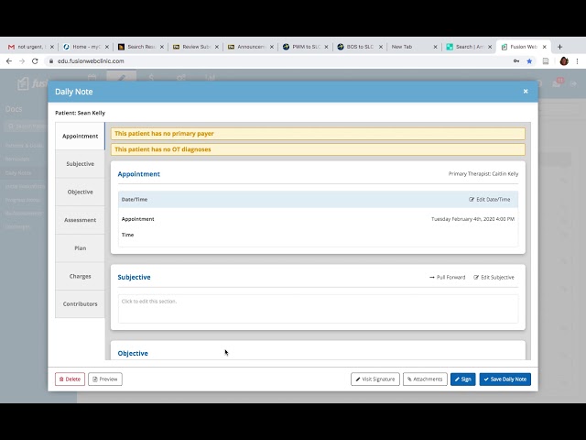Select the Assessment side tab
The height and width of the screenshot is (440, 586).
(x=80, y=220)
